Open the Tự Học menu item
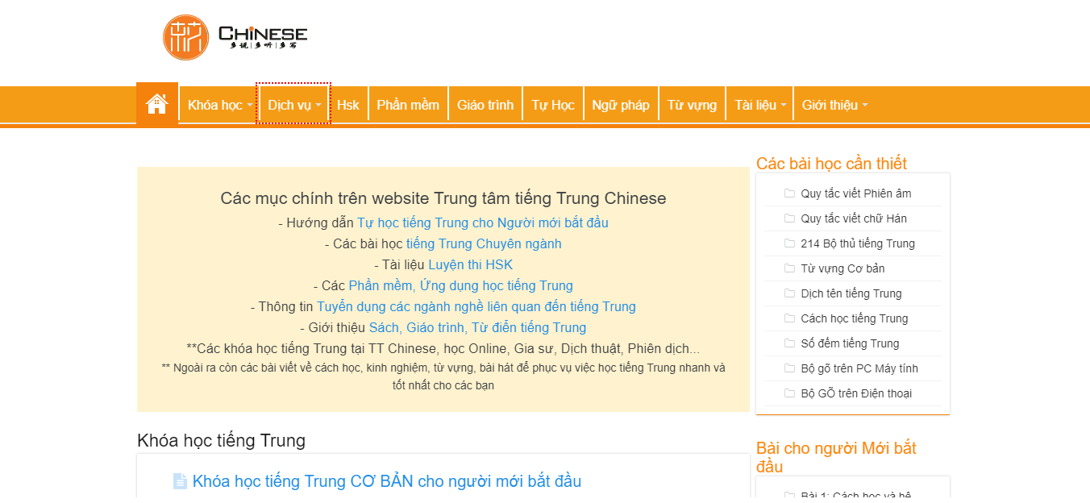 point(553,105)
